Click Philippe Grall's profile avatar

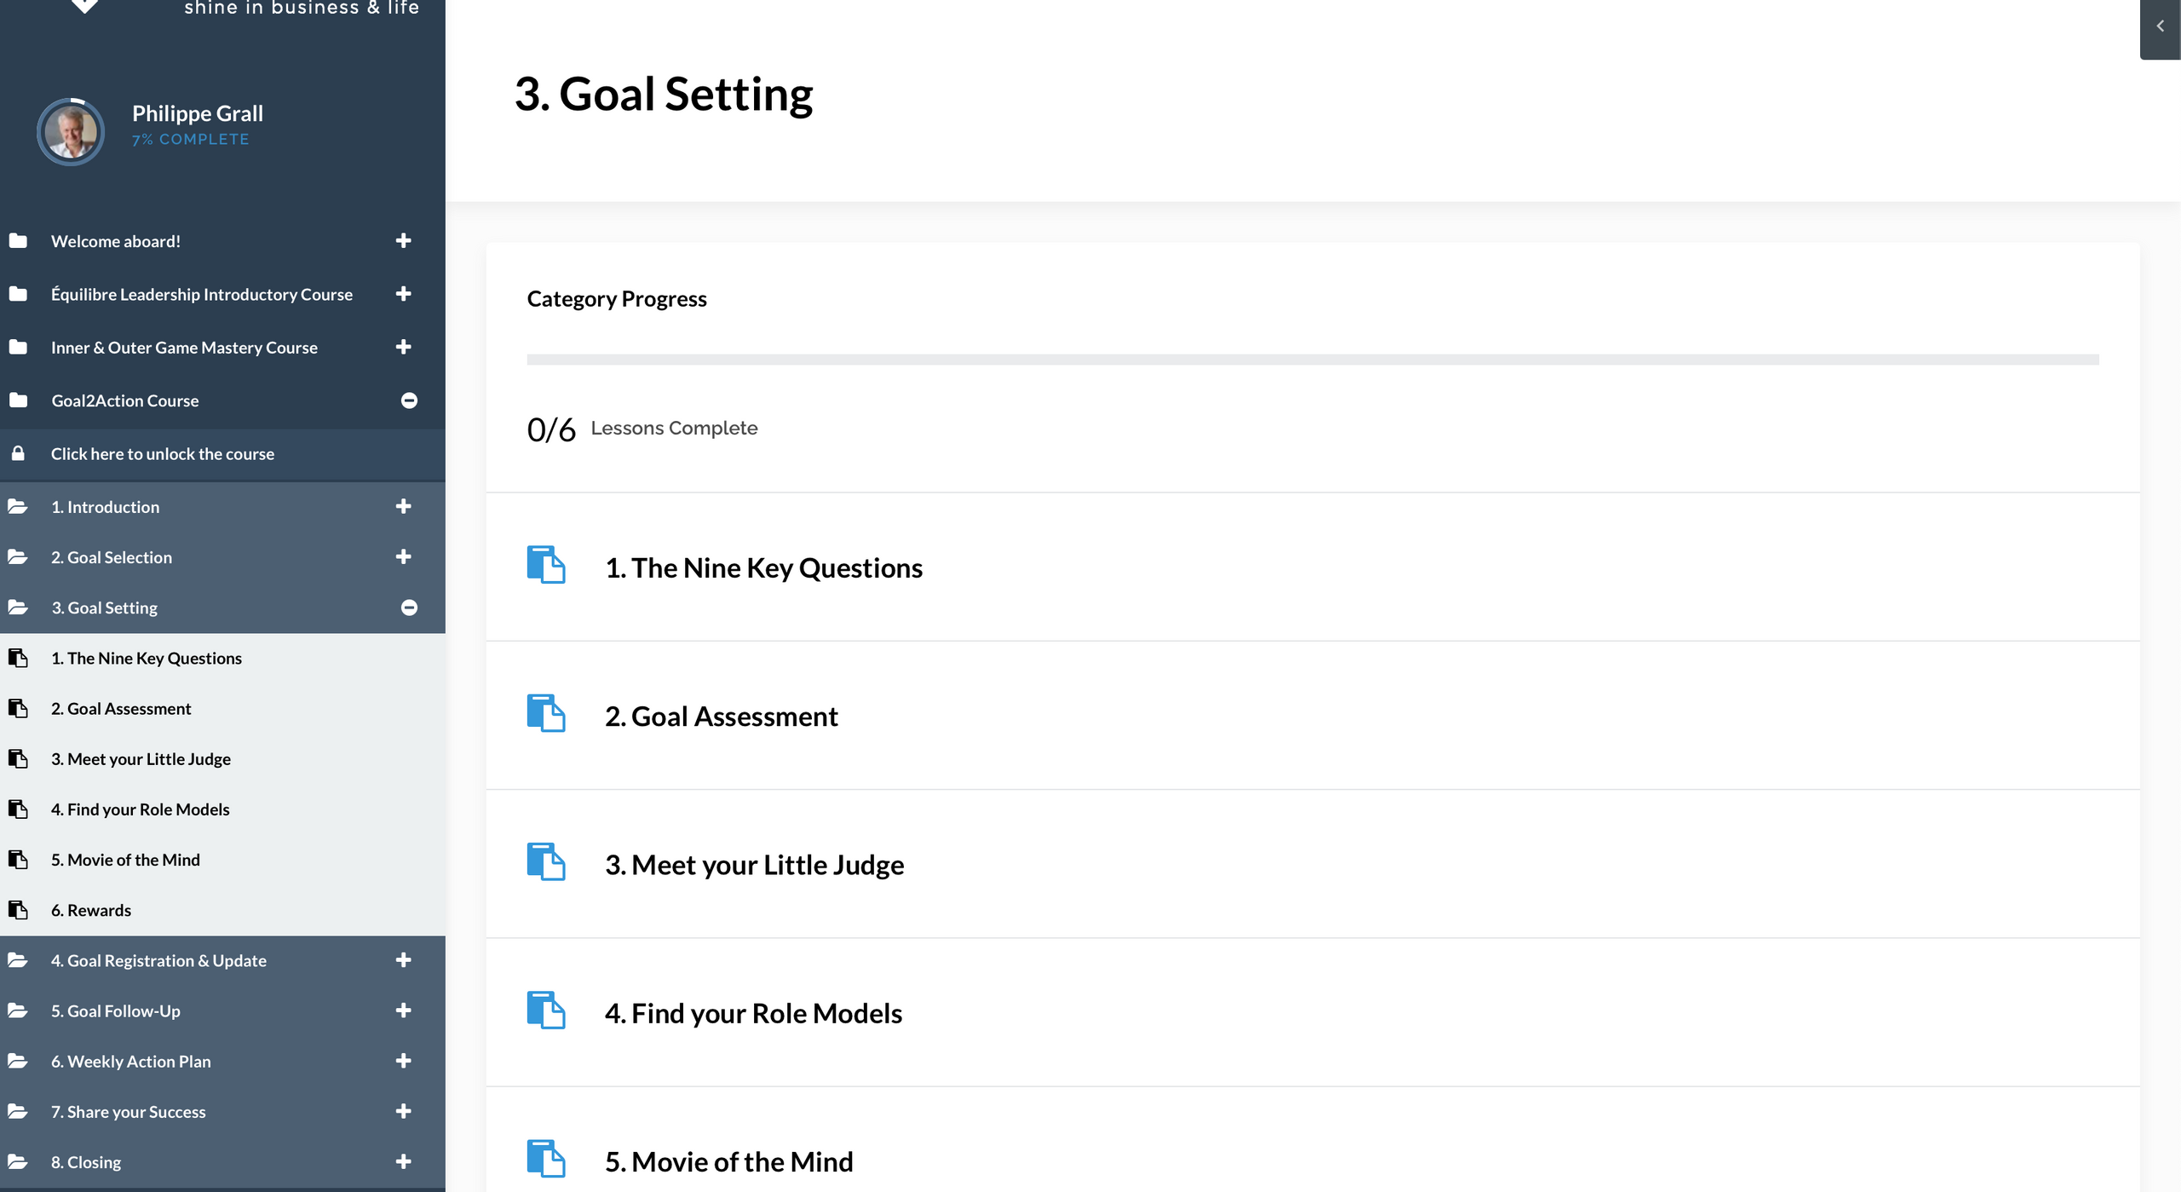pyautogui.click(x=71, y=132)
